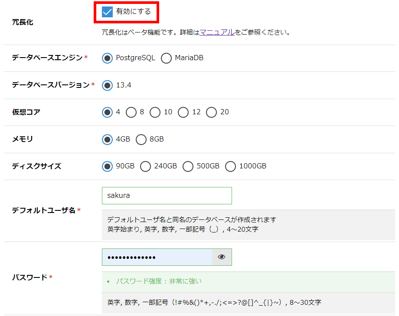Select PostgreSQL as database engine
Viewport: 399px width, 316px height.
click(107, 58)
